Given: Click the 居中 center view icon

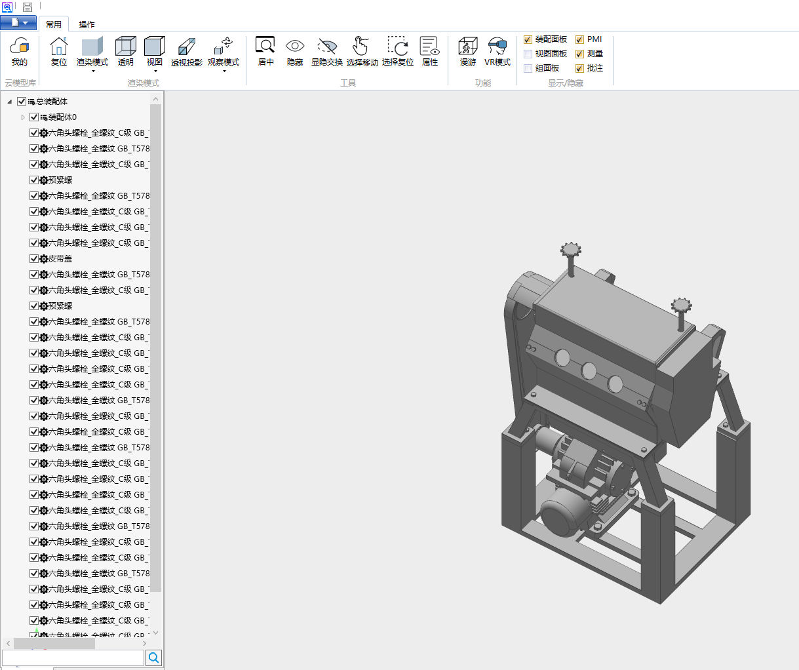Looking at the screenshot, I should coord(265,51).
